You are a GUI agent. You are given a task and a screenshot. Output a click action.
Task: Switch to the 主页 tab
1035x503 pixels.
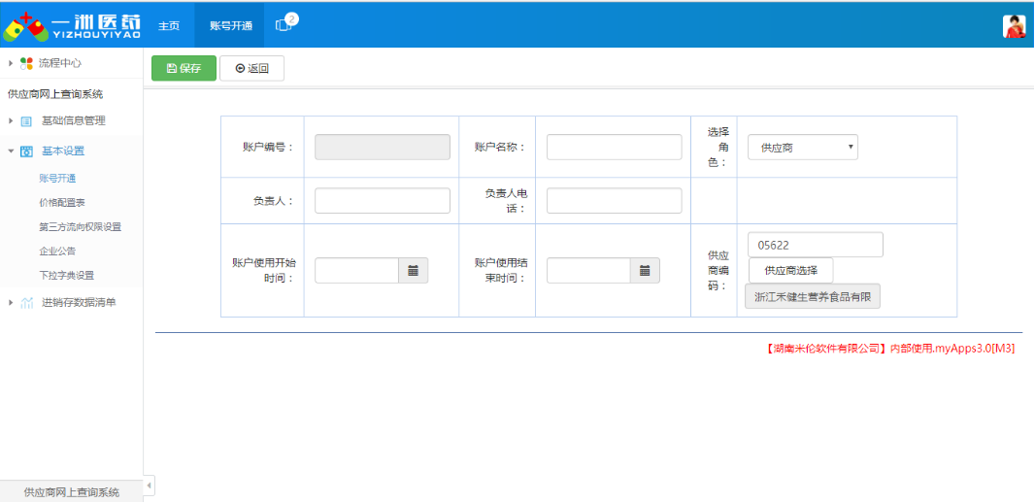point(169,25)
